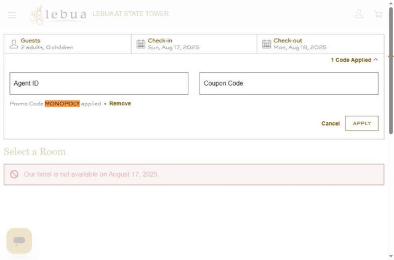Remove the MONOPOLY promo code
This screenshot has height=260, width=394.
click(120, 104)
